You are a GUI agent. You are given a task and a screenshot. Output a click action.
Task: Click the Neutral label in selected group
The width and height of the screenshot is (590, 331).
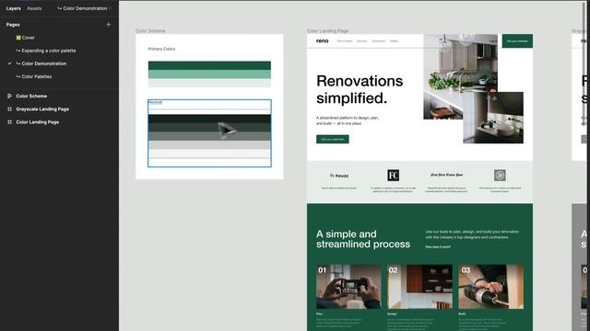(x=155, y=102)
